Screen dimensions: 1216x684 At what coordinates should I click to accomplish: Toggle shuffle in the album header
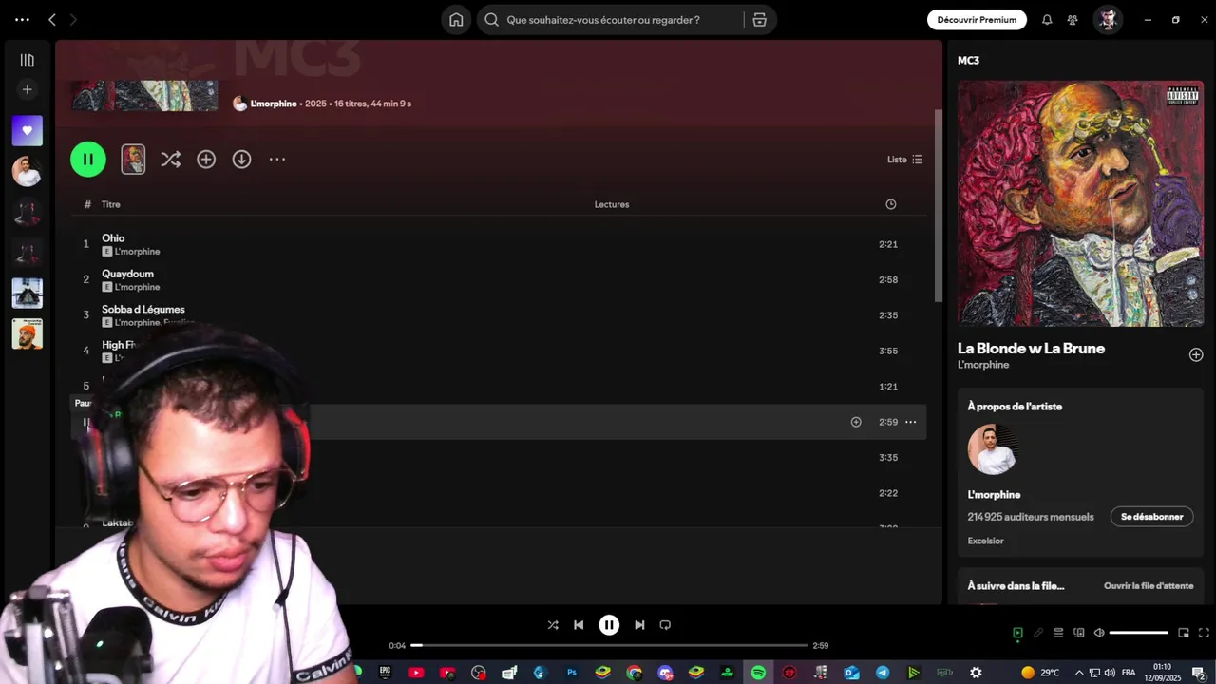click(170, 160)
